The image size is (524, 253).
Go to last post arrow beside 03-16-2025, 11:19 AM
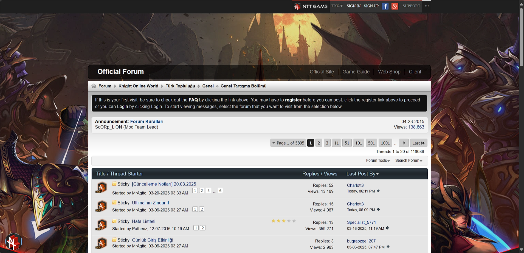[x=387, y=228]
